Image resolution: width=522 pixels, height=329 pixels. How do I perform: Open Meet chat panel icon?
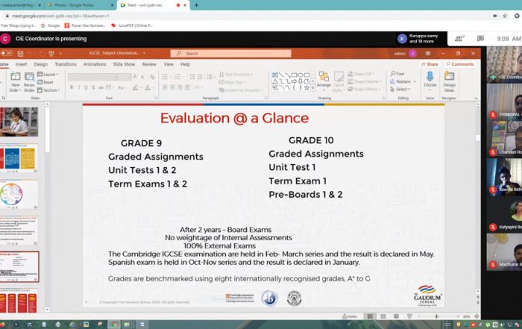point(477,38)
